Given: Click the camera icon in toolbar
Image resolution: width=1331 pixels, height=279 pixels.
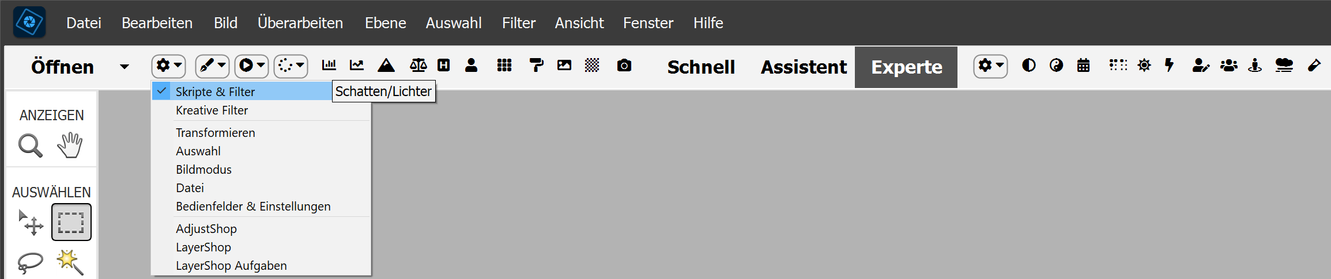Looking at the screenshot, I should [624, 66].
